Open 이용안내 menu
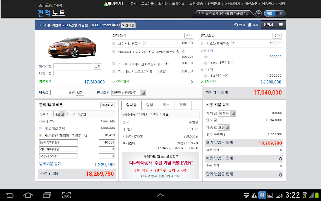The image size is (321, 201). [268, 4]
